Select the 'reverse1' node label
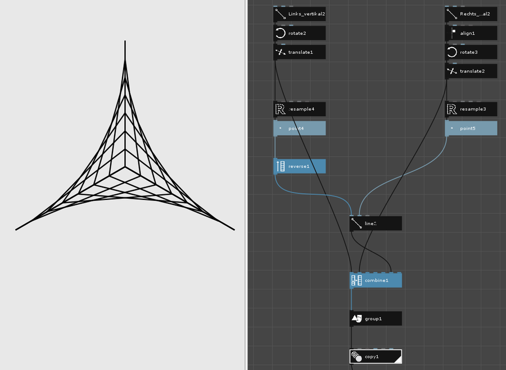506x370 pixels. pyautogui.click(x=299, y=166)
